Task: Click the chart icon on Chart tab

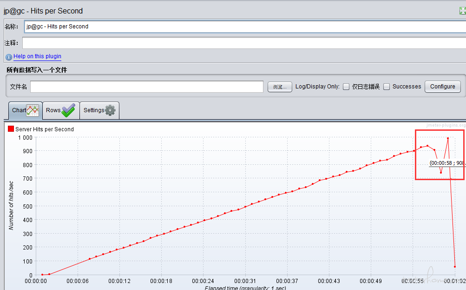Action: click(33, 110)
